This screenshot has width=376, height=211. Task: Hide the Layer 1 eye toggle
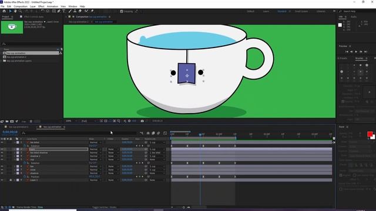click(2, 180)
